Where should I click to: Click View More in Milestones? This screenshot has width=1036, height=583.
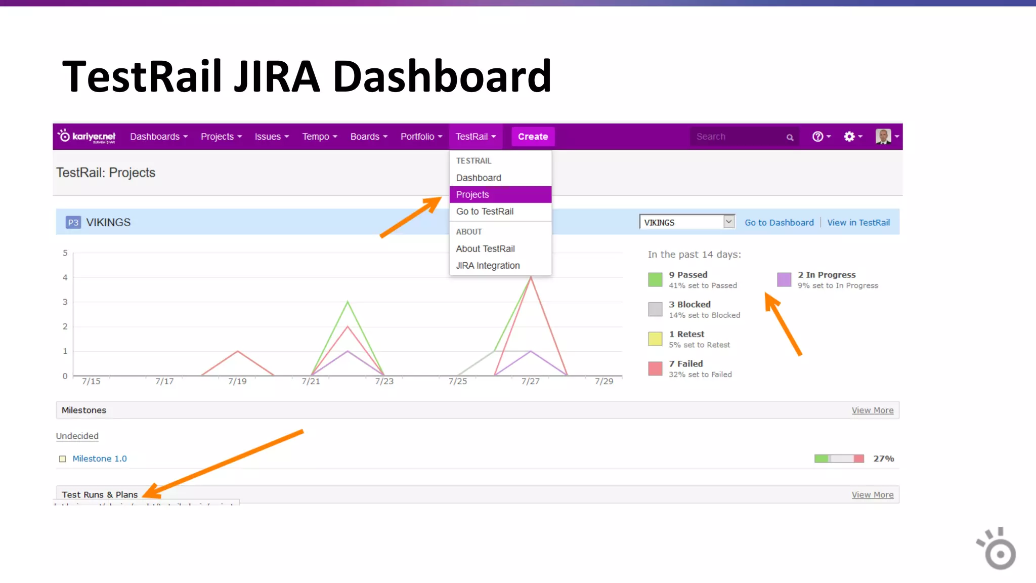(872, 410)
